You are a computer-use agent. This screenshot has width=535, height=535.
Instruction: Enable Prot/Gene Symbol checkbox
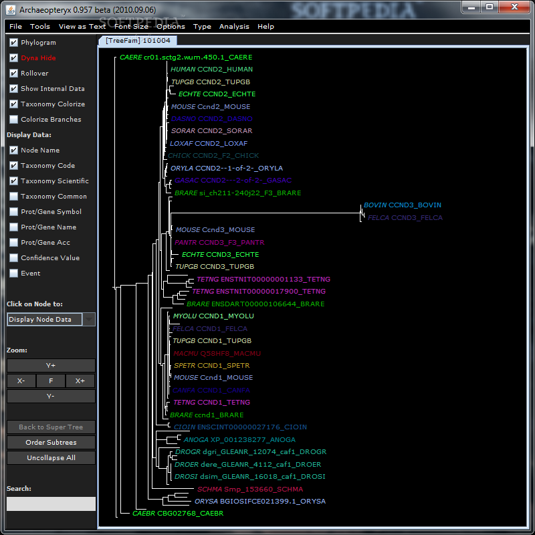pyautogui.click(x=13, y=211)
